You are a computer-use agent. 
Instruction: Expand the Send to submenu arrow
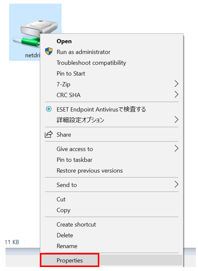point(176,185)
